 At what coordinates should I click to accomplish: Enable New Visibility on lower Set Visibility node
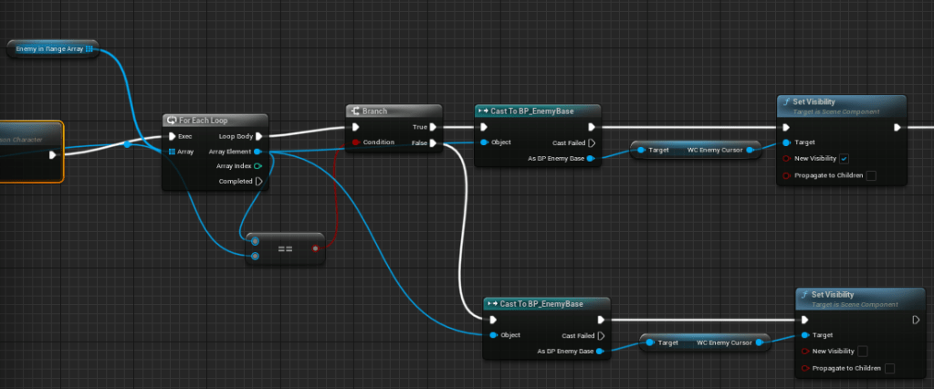point(863,351)
